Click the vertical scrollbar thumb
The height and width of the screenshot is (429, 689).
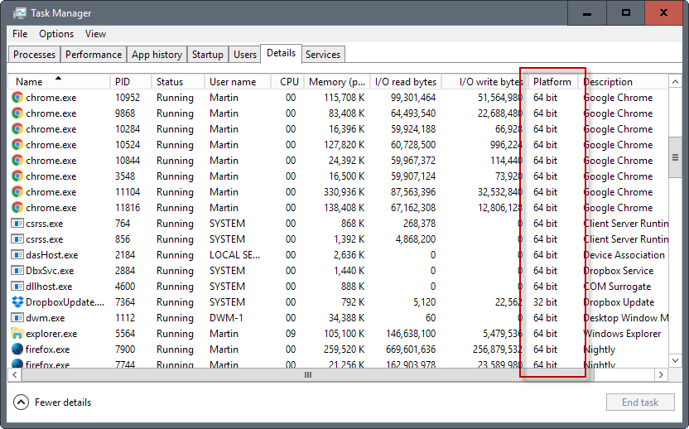[675, 157]
